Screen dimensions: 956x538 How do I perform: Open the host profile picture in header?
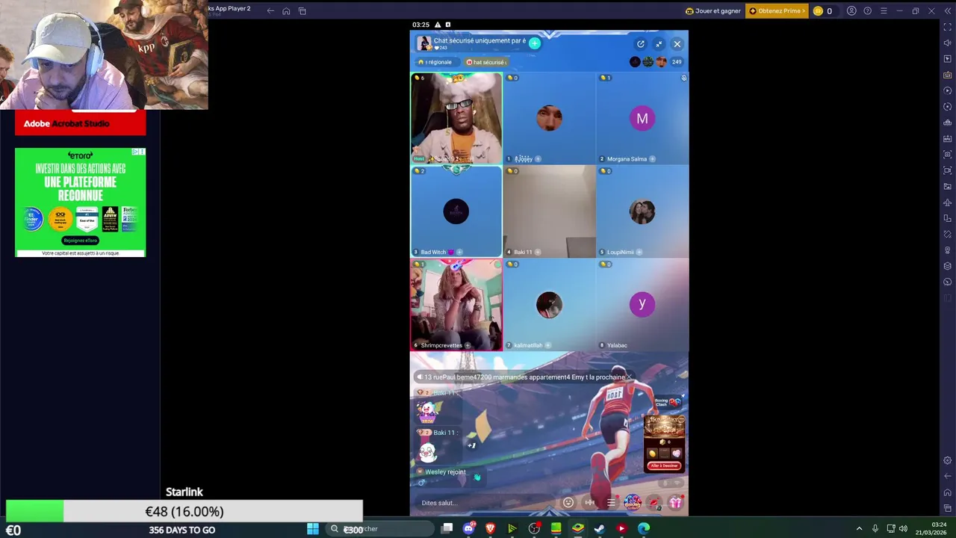coord(423,43)
